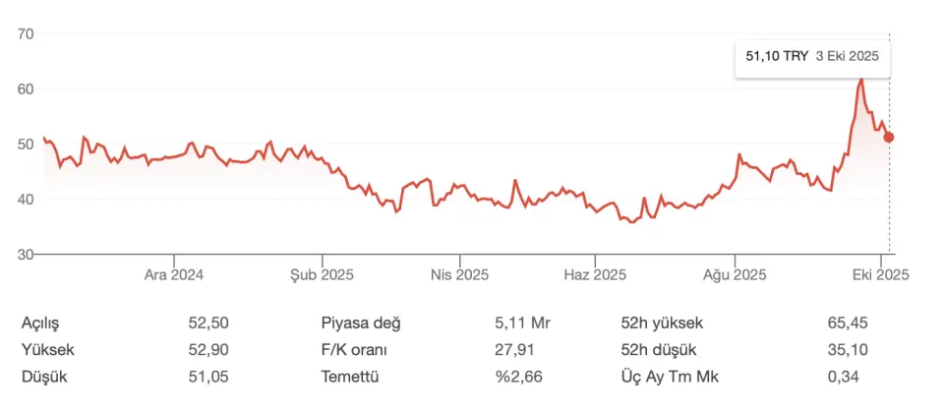Select the Haz 2025 axis label
Image resolution: width=944 pixels, height=413 pixels.
coord(595,274)
